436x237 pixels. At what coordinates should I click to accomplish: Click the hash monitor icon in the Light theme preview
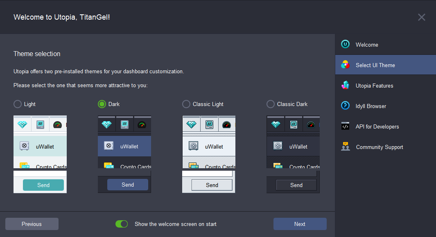click(40, 124)
